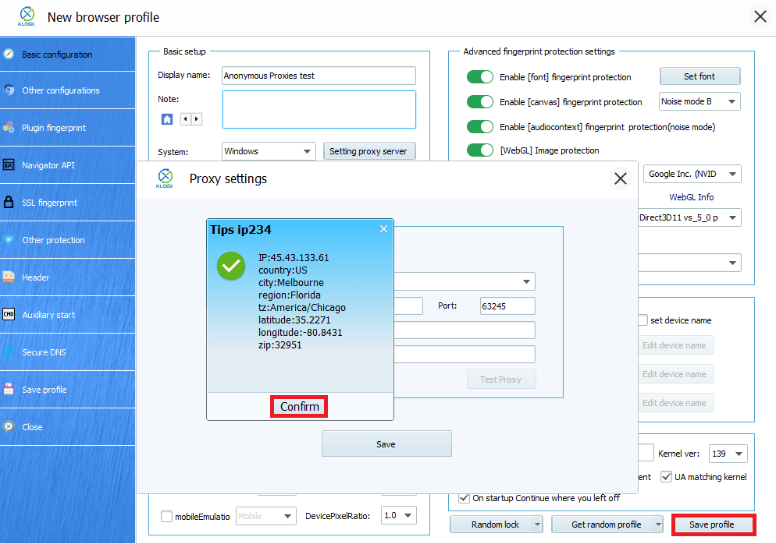
Task: Click the Get random profile button
Action: coord(607,524)
